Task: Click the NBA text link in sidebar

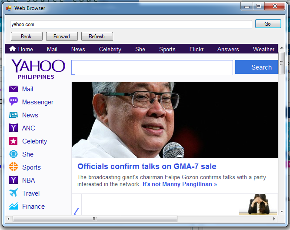Action: coord(29,180)
